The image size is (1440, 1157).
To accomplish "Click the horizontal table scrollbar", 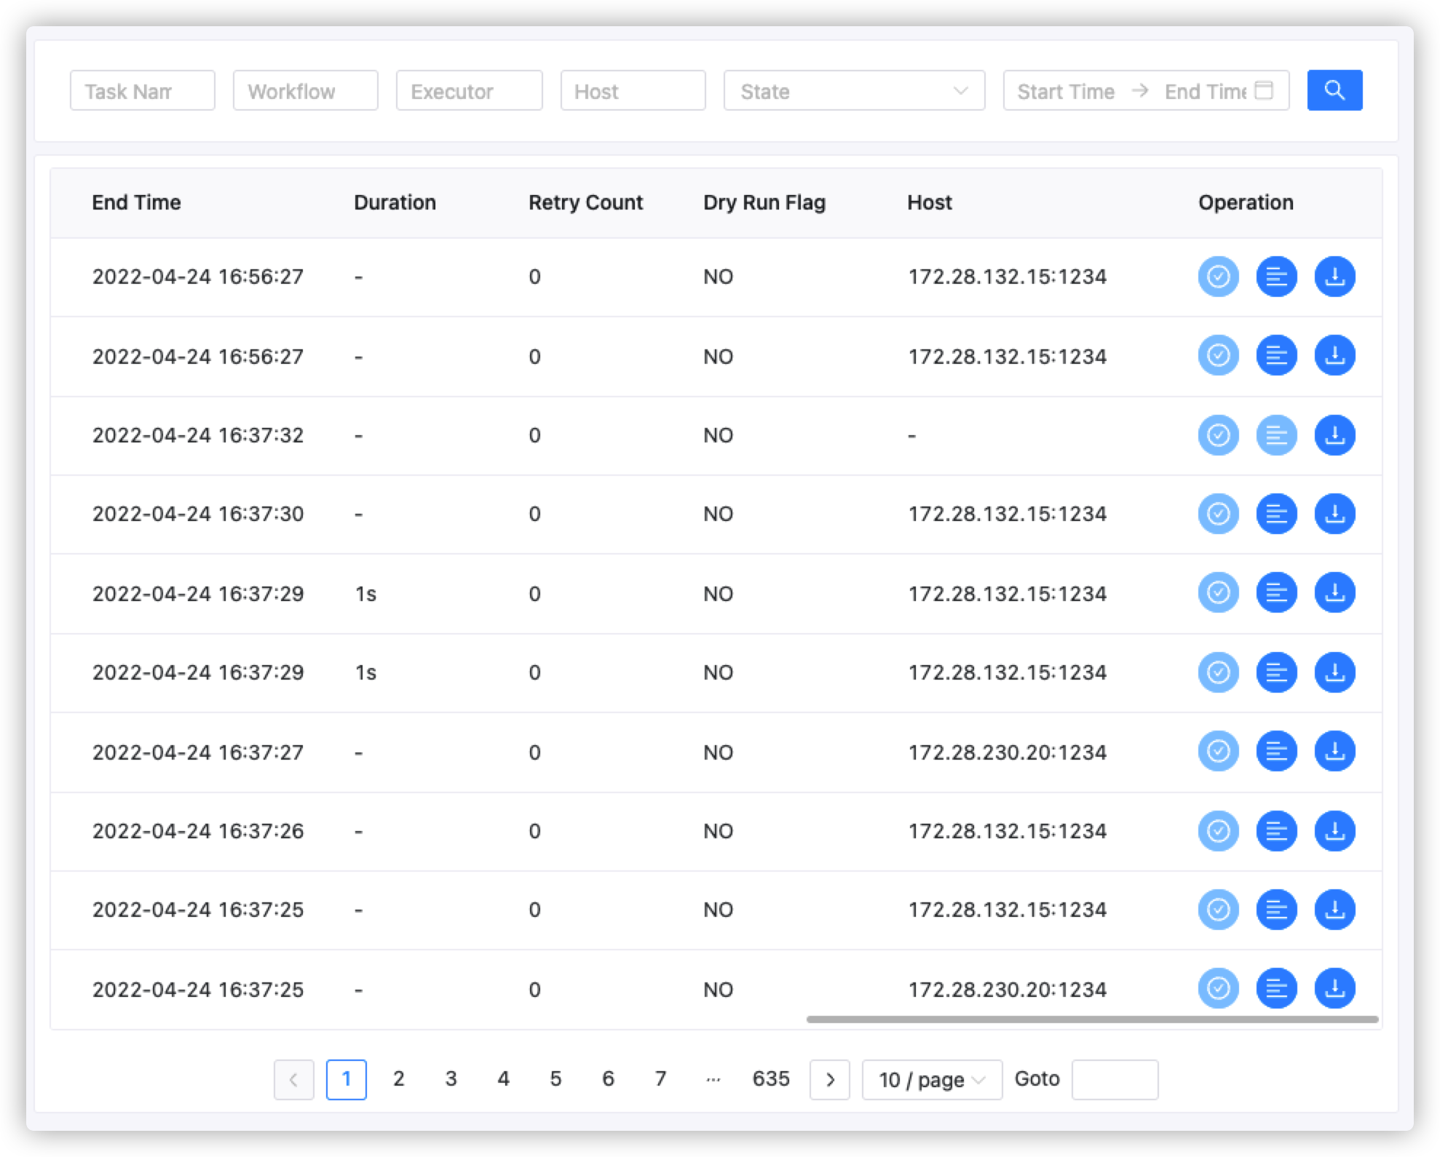I will [1092, 1019].
